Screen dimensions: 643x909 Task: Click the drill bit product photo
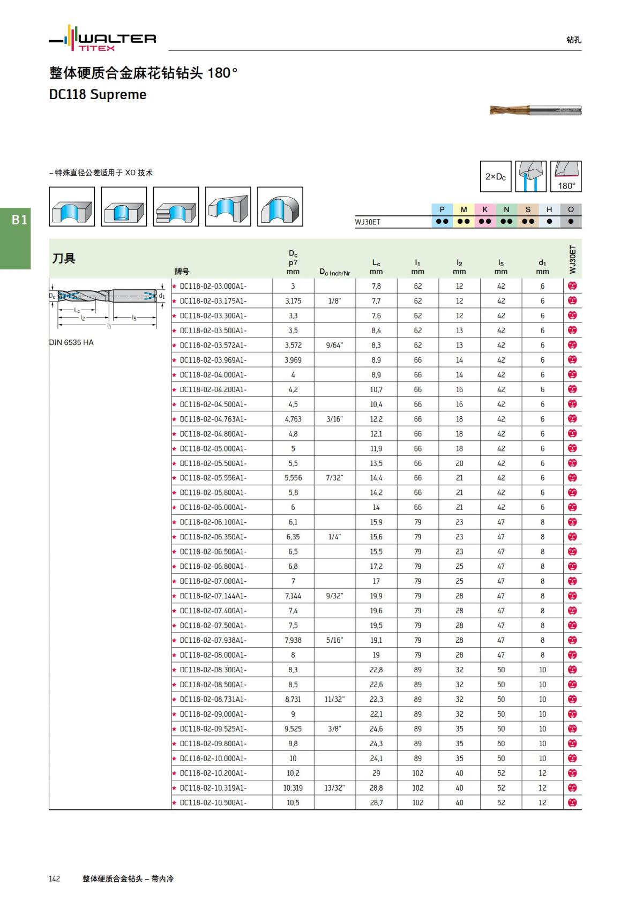535,110
